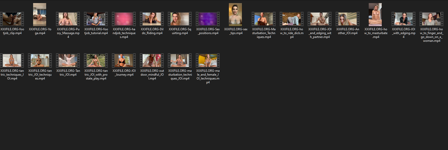Select the Yoga.mp4 video thumbnail

pyautogui.click(x=40, y=15)
